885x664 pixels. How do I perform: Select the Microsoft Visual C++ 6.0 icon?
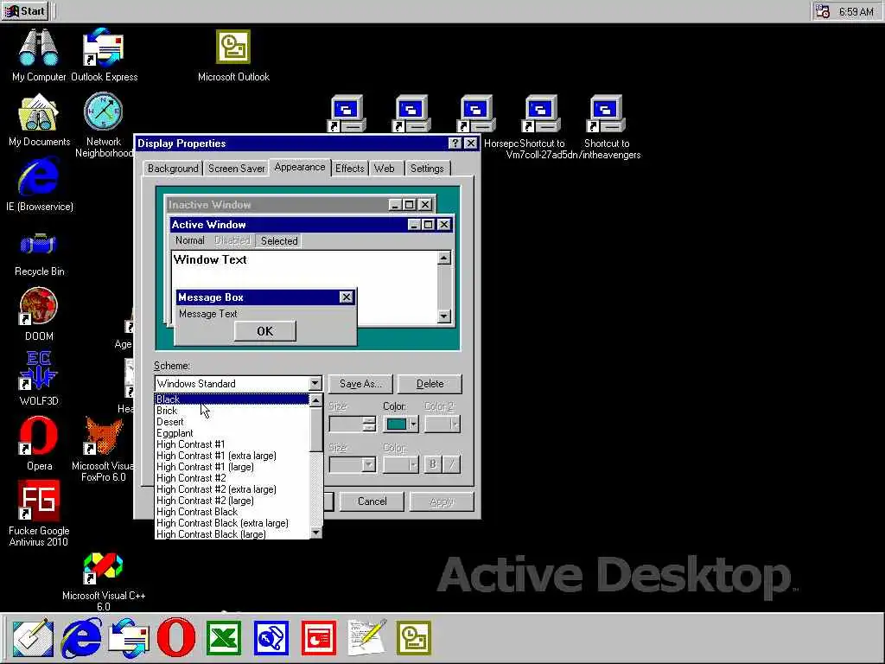(104, 582)
